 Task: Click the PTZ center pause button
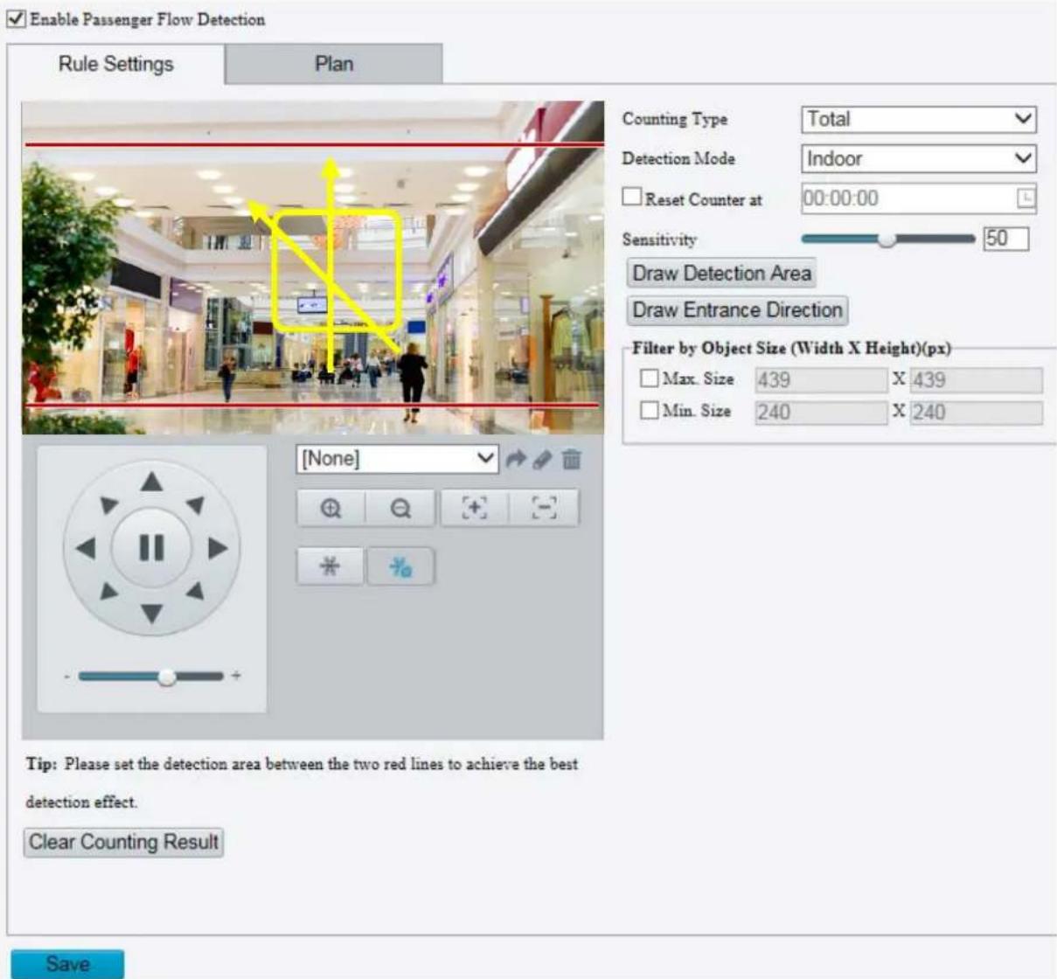pos(152,548)
